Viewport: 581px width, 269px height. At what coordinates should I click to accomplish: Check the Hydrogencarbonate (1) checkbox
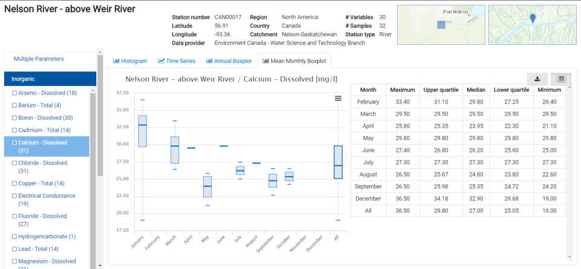pyautogui.click(x=15, y=236)
